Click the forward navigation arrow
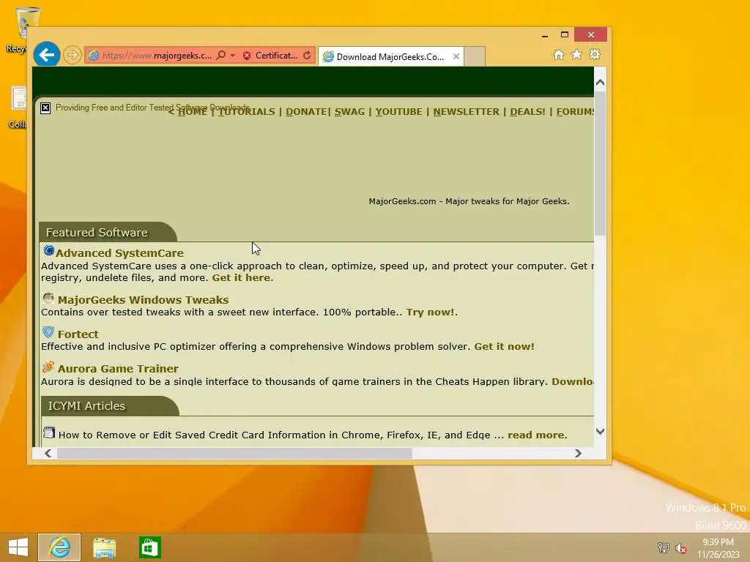The height and width of the screenshot is (562, 750). [73, 55]
